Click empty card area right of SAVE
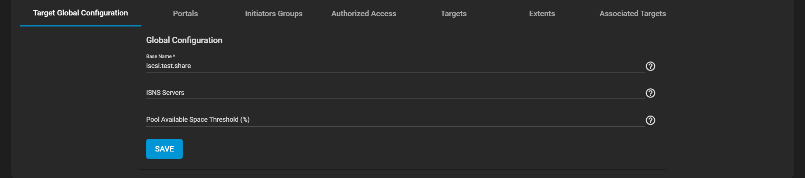Viewport: 805px width, 178px height. 368,149
